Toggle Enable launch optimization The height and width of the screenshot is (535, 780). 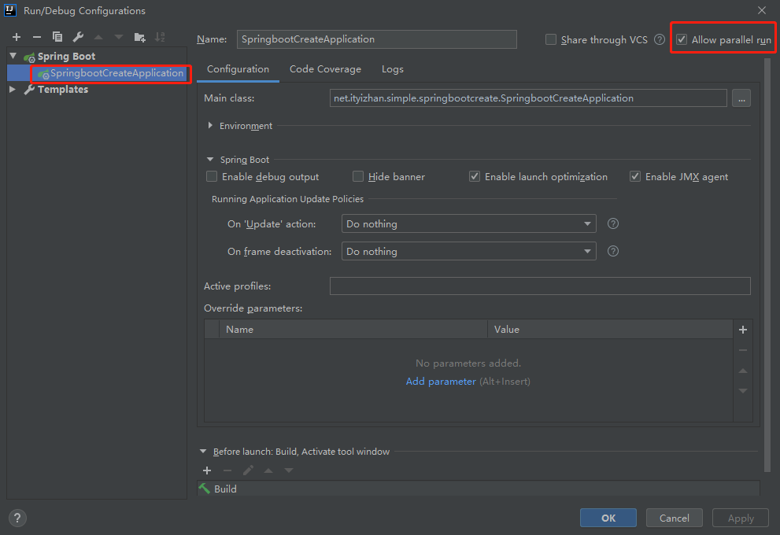(x=475, y=176)
